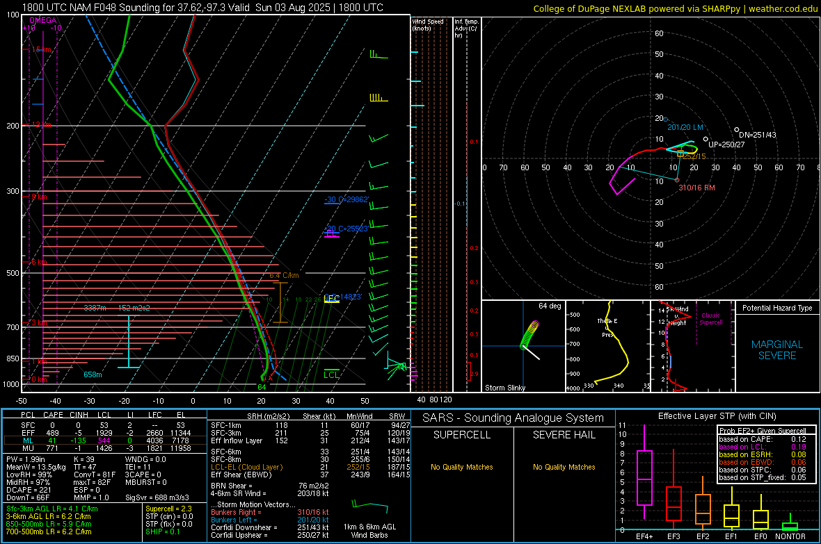Click the 152 m2s2 inflow SRH value
This screenshot has height=544, width=821.
coord(134,308)
